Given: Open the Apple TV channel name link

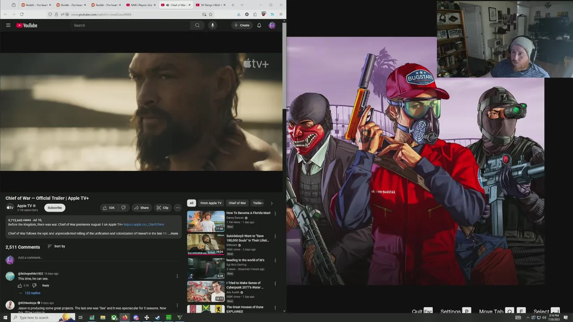Looking at the screenshot, I should tap(24, 206).
